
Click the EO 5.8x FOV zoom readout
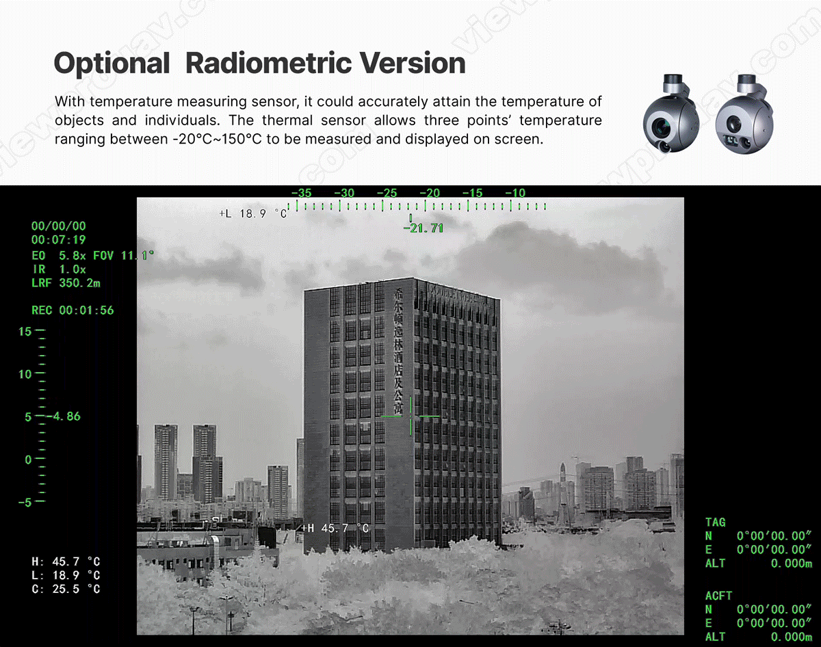92,255
